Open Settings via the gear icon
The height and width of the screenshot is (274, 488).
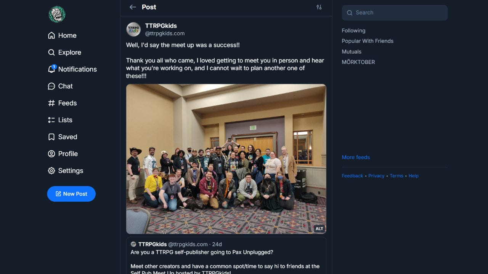click(x=51, y=170)
